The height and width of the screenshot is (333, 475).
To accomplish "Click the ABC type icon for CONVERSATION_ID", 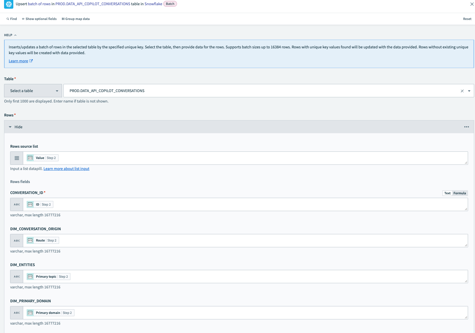I will (x=17, y=204).
